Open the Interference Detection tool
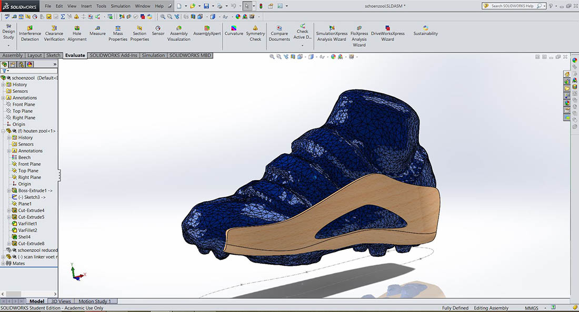 (30, 34)
